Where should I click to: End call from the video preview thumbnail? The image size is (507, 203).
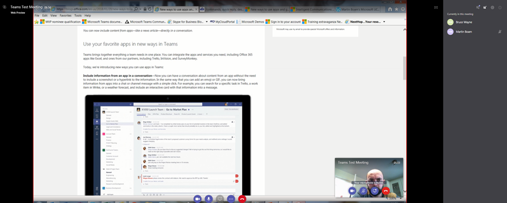[x=386, y=191]
